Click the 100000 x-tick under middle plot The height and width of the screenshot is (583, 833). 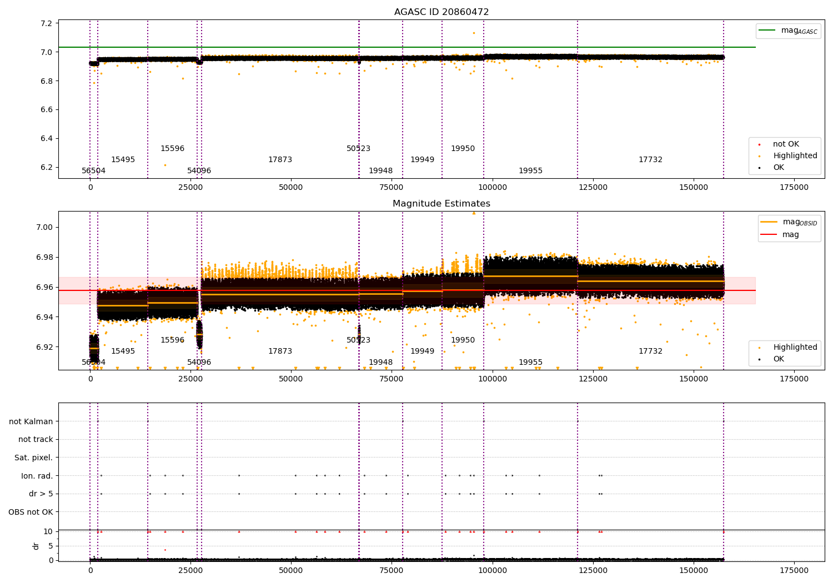pos(492,379)
